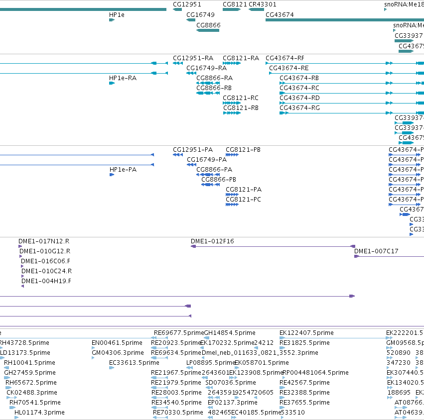This screenshot has height=420, width=424.
Task: Click transcript CG43674-RC
Action: (x=299, y=88)
